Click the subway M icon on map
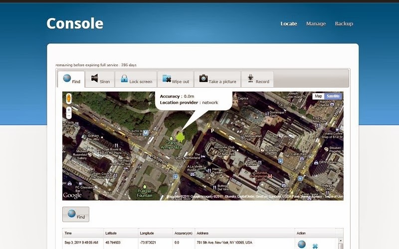Screen dimensions: 399x249 point(146,132)
